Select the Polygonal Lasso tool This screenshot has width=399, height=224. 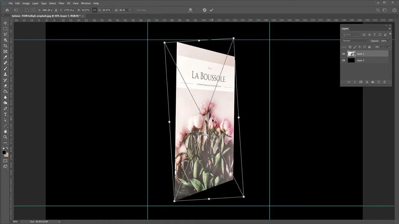tap(5, 34)
